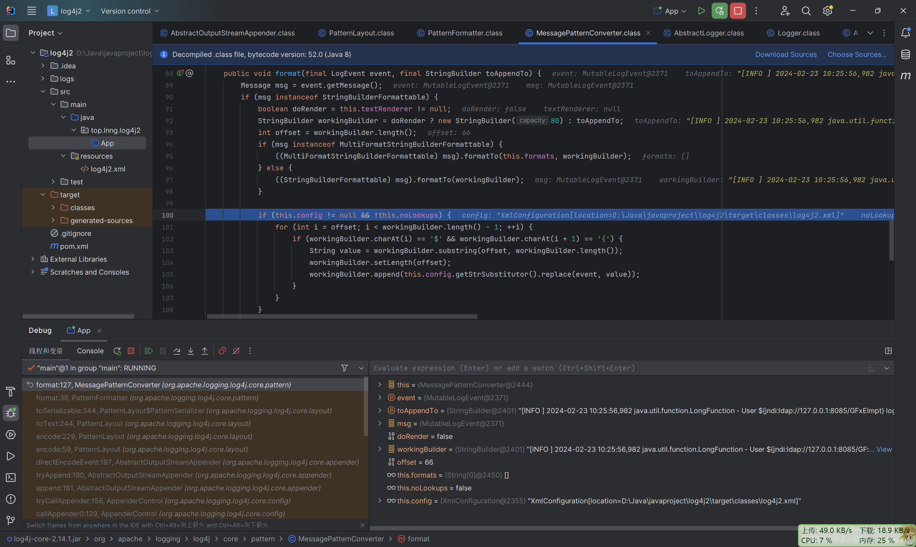Stop debug session in debug toolbar
This screenshot has width=916, height=547.
pos(131,351)
